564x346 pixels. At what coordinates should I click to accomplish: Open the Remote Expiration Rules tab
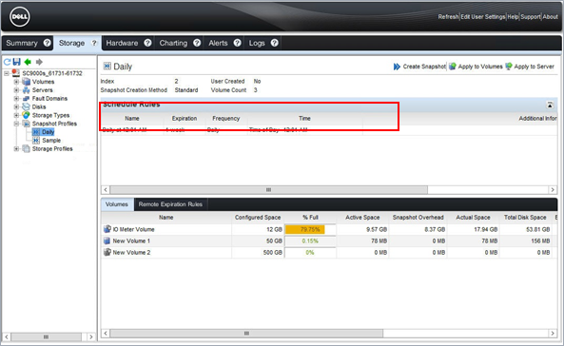(x=170, y=204)
